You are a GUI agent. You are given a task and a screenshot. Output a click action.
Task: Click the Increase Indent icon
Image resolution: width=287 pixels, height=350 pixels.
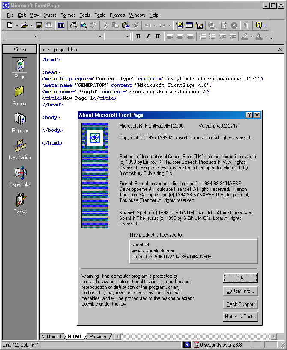click(x=232, y=36)
